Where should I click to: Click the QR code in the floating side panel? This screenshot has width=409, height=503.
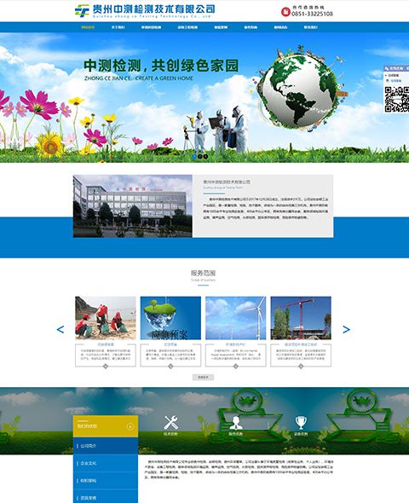point(397,99)
